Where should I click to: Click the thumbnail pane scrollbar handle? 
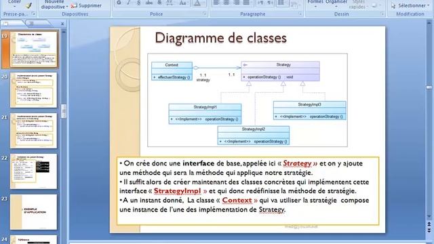64,111
